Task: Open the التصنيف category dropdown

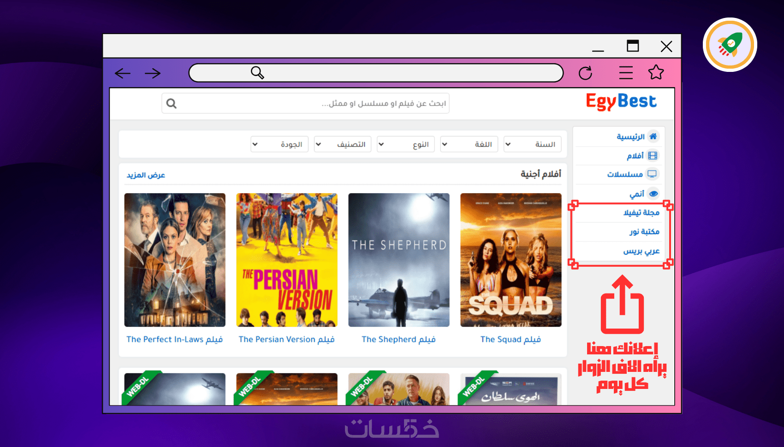Action: tap(343, 144)
